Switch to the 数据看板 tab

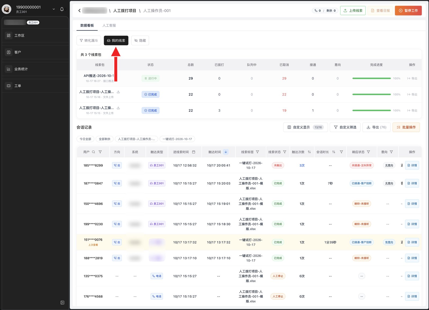click(87, 25)
